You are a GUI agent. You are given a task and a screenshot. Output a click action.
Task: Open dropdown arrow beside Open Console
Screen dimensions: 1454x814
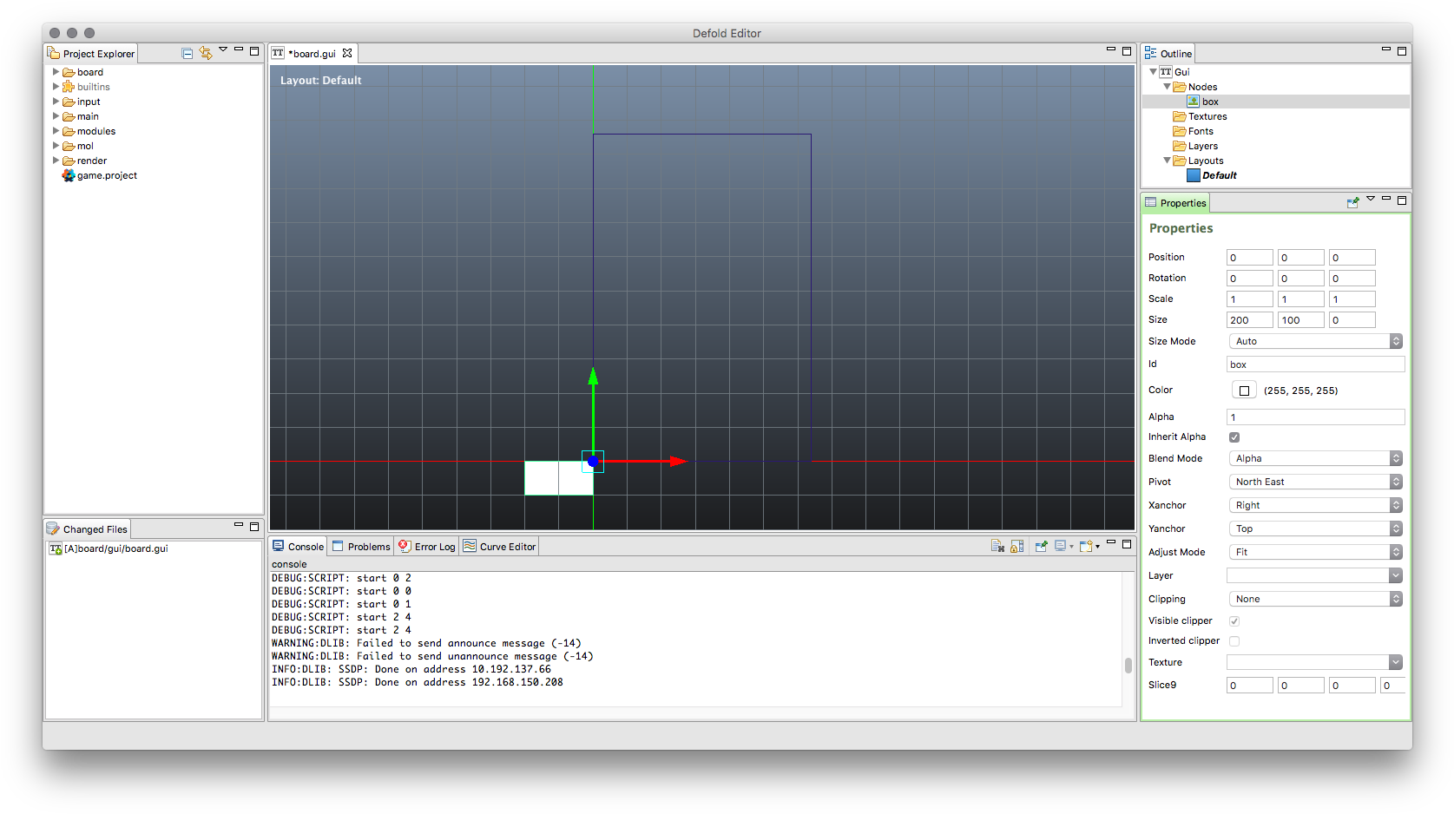(x=1098, y=547)
